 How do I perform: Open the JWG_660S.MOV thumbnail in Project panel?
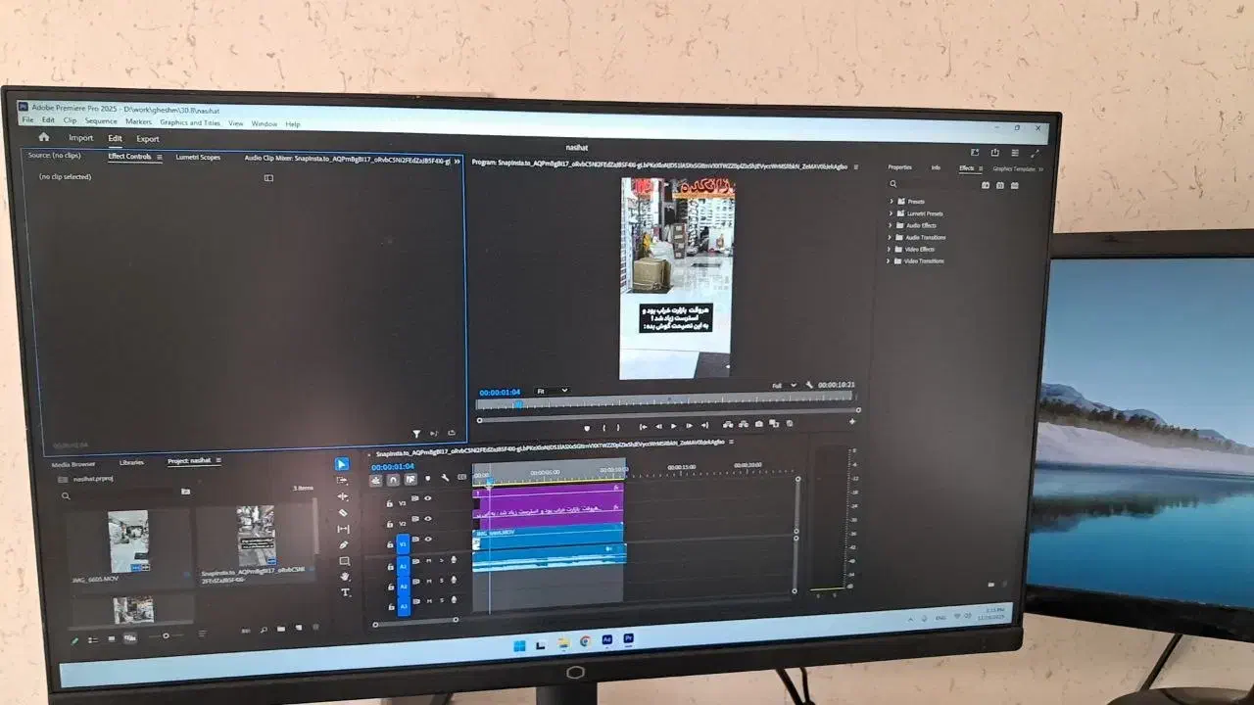click(128, 540)
